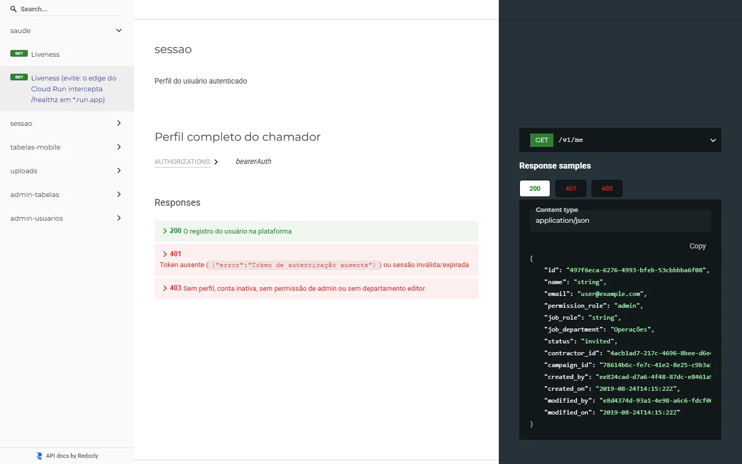Click the "admin" permission_role value
This screenshot has height=464, width=742.
tap(627, 306)
